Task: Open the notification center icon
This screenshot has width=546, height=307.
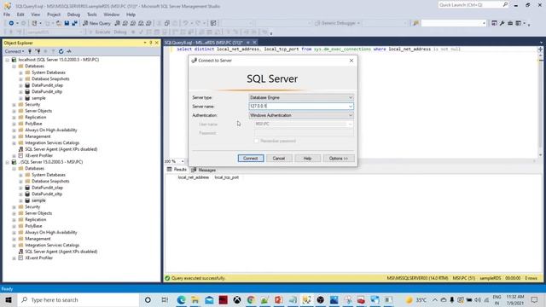Action: point(535,299)
